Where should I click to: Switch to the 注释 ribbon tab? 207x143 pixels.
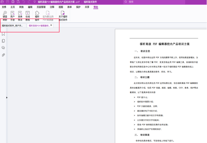pyautogui.click(x=52, y=7)
